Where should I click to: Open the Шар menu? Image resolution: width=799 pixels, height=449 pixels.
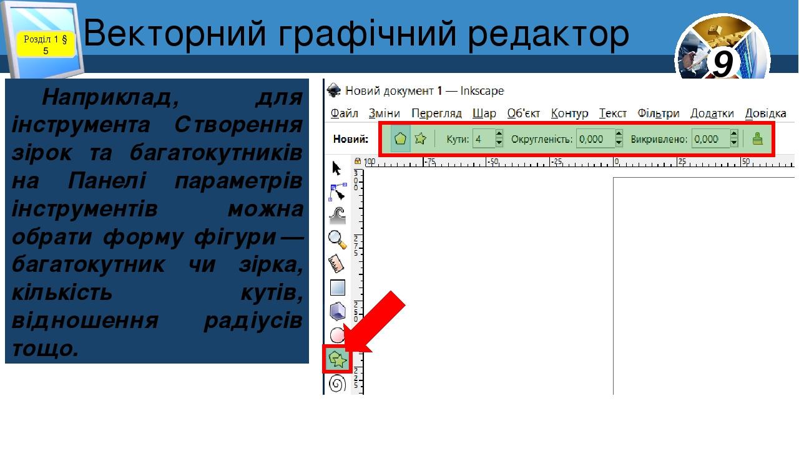pyautogui.click(x=484, y=113)
